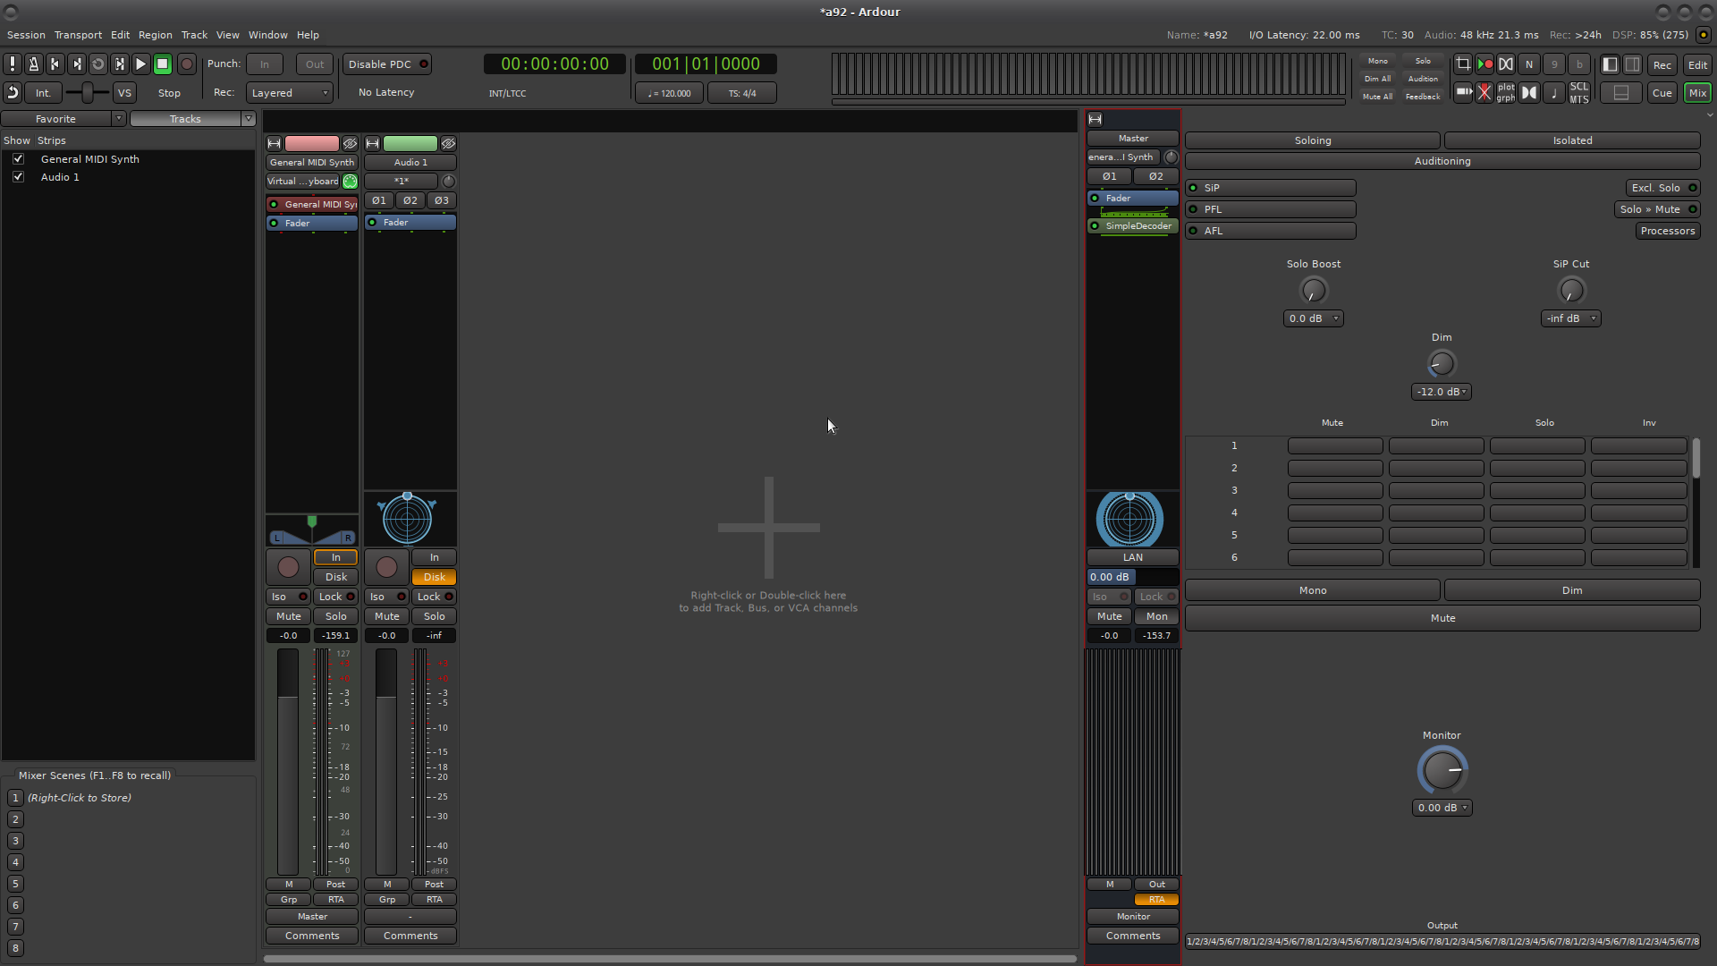Click the Processors button

pos(1667,231)
